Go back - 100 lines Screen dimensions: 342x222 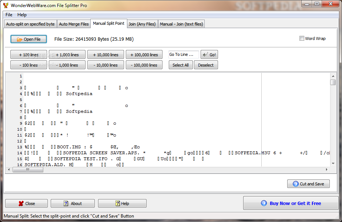28,65
